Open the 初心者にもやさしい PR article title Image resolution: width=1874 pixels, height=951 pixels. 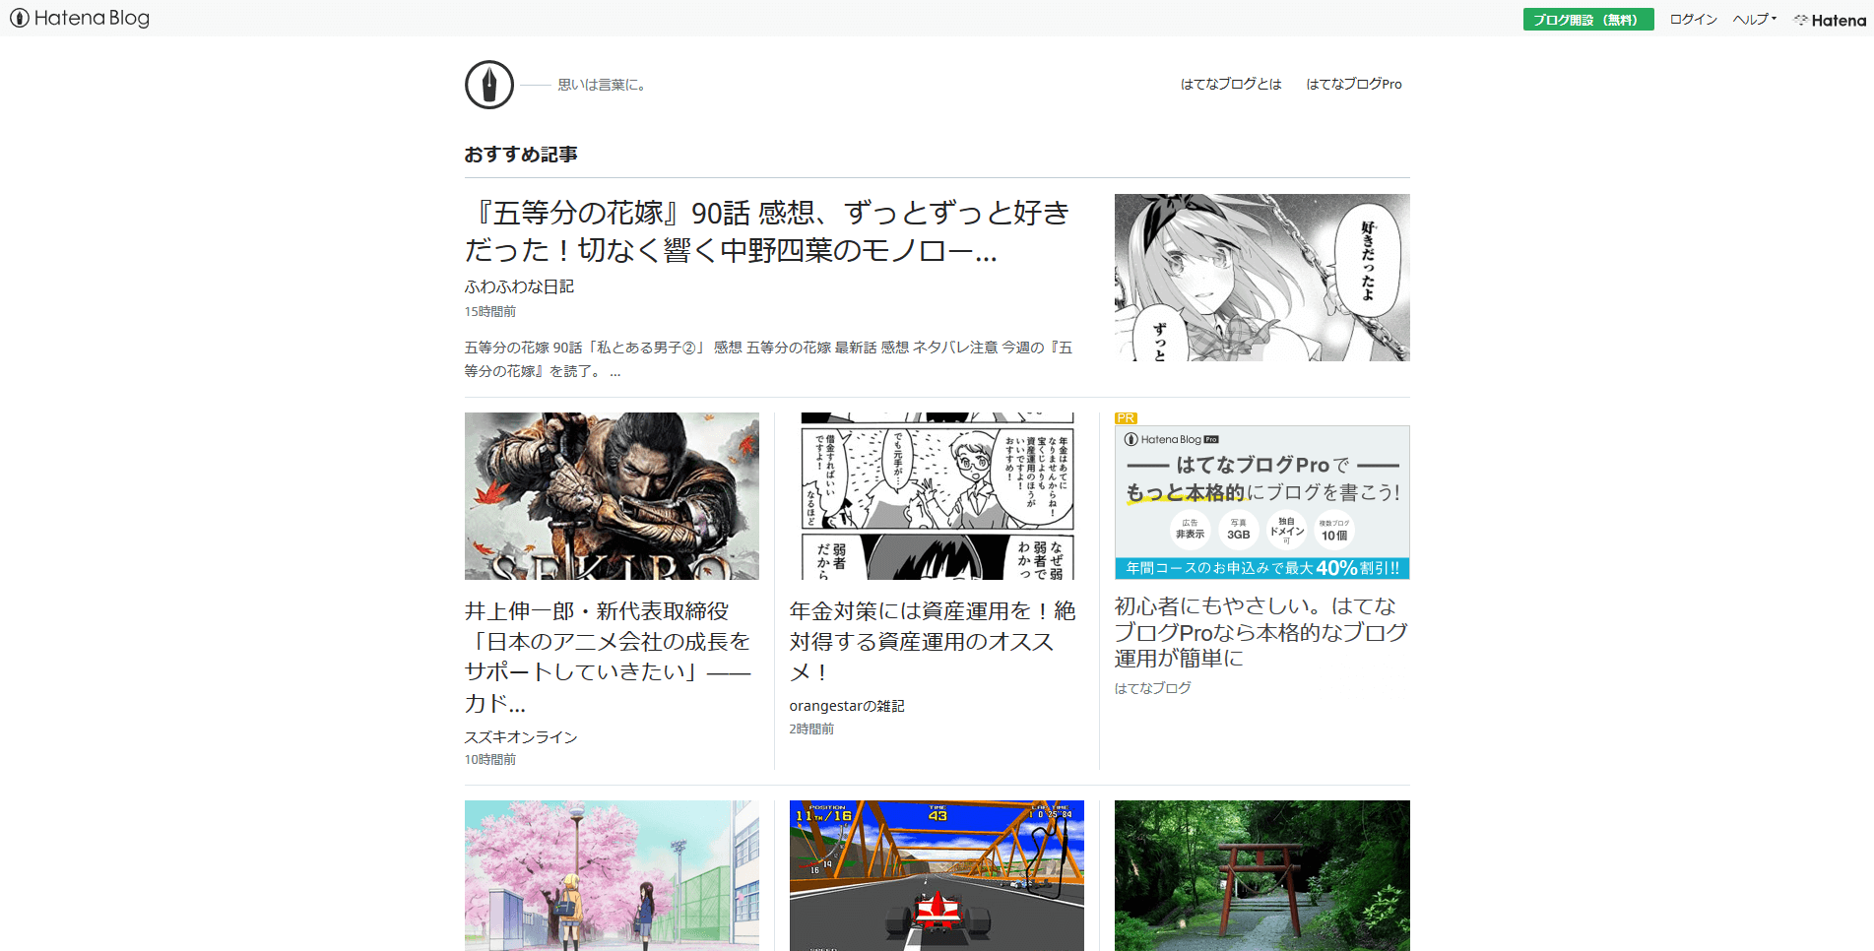(x=1261, y=632)
